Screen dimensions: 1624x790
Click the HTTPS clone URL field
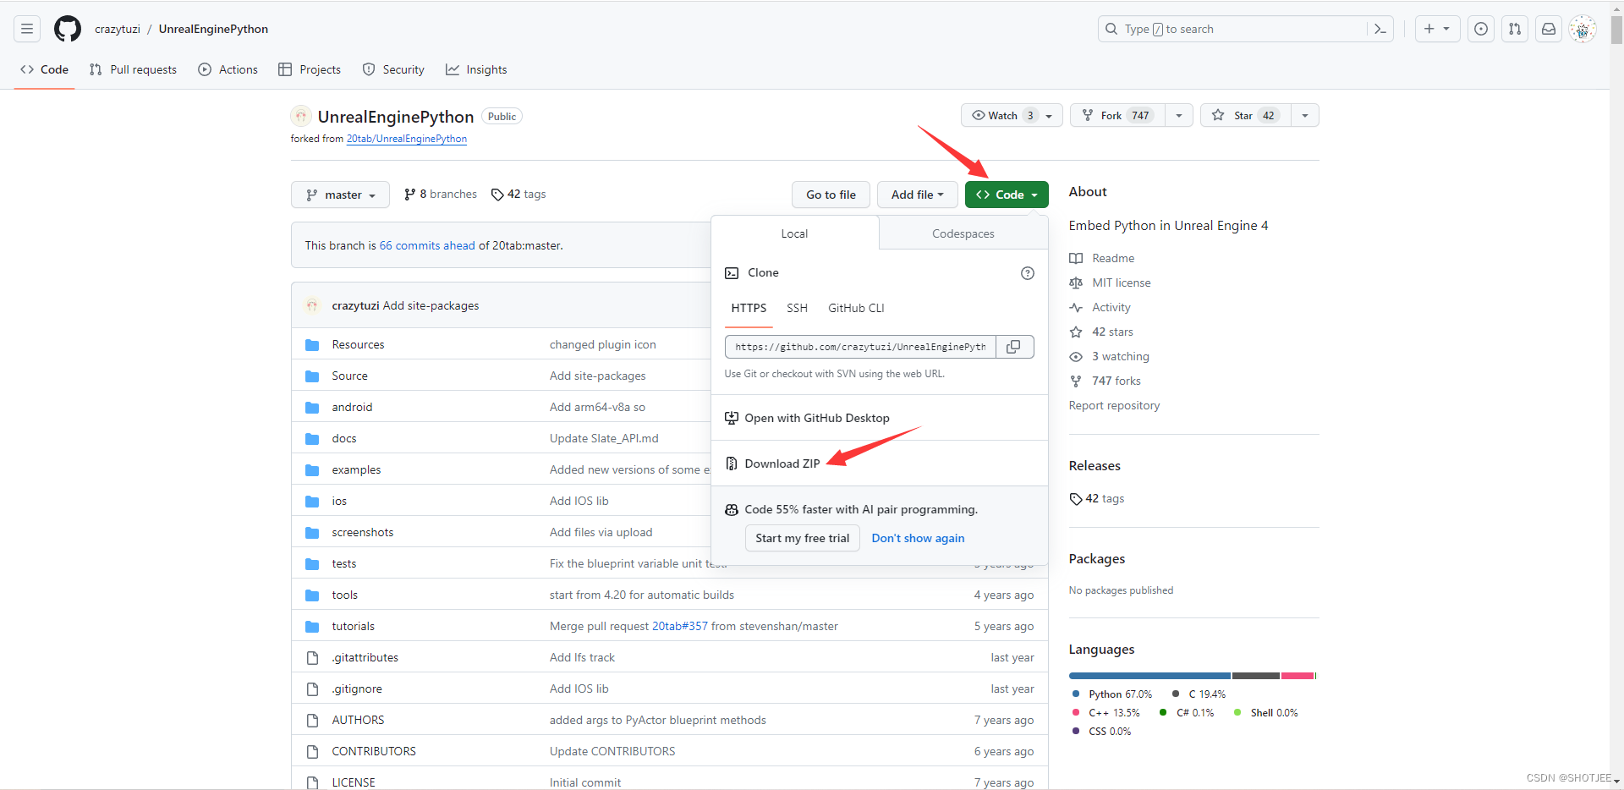[860, 347]
